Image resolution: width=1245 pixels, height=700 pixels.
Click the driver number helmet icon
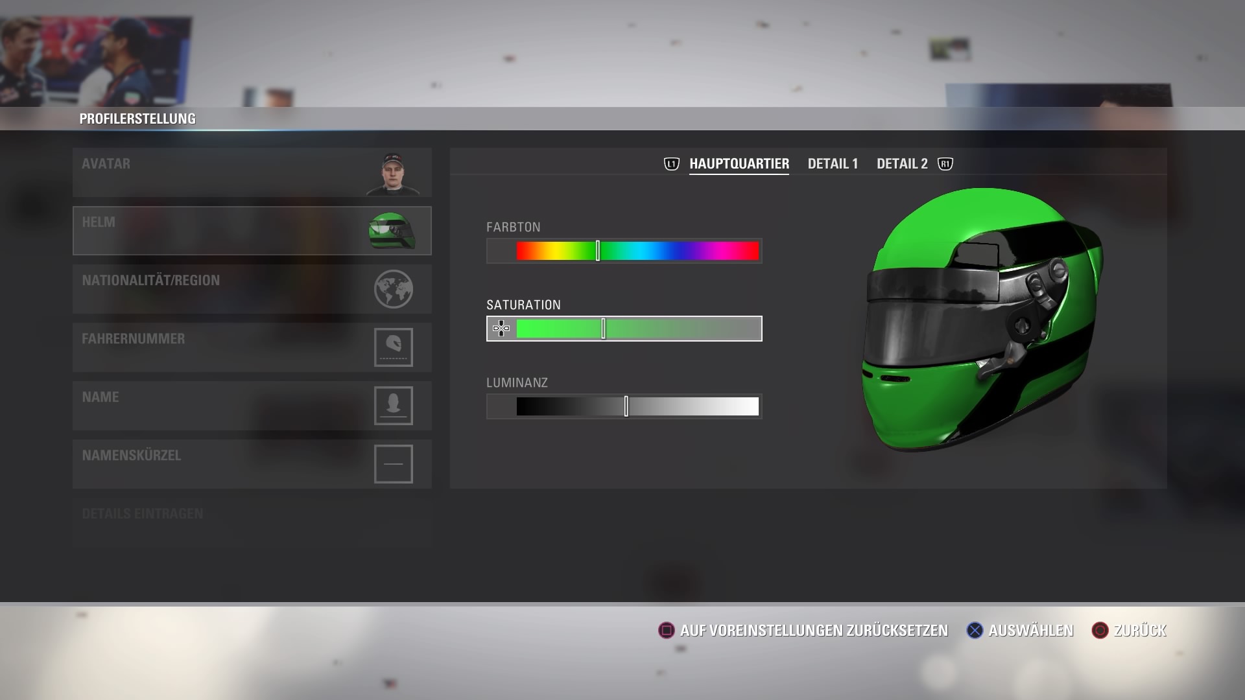pos(394,347)
